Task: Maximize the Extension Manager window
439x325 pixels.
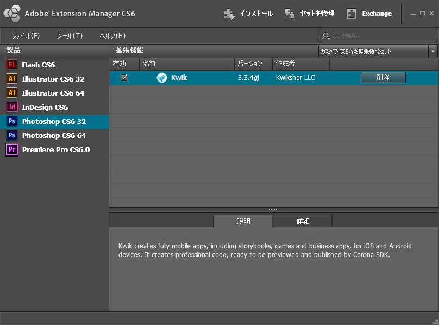Action: click(423, 13)
